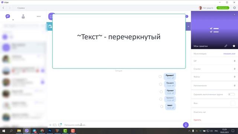Tick the circle beside the Привет! message
This screenshot has height=134, width=238.
pyautogui.click(x=160, y=77)
